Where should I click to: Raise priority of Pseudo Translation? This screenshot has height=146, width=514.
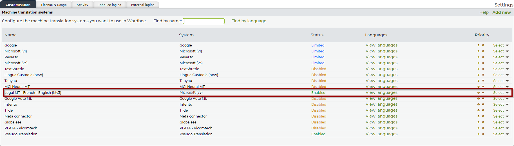[x=478, y=134]
